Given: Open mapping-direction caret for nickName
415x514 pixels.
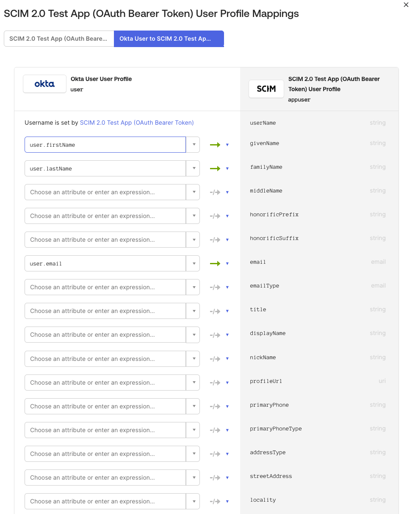Looking at the screenshot, I should click(x=227, y=359).
